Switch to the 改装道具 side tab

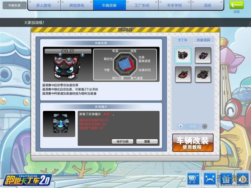pos(203,40)
